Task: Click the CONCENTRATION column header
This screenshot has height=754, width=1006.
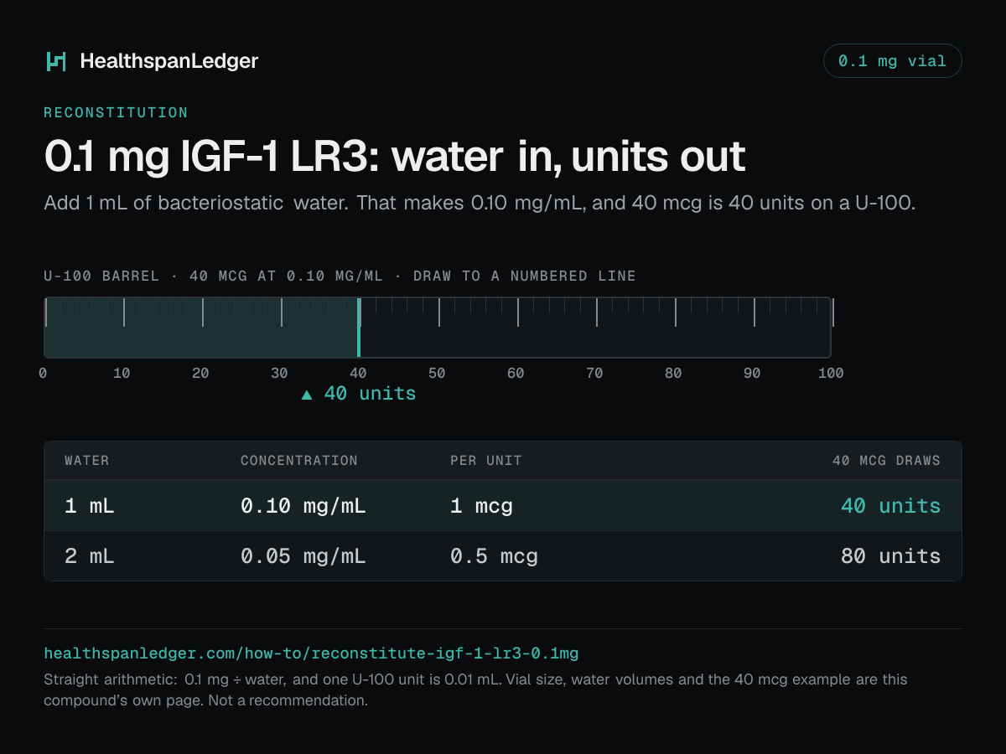Action: pos(299,461)
